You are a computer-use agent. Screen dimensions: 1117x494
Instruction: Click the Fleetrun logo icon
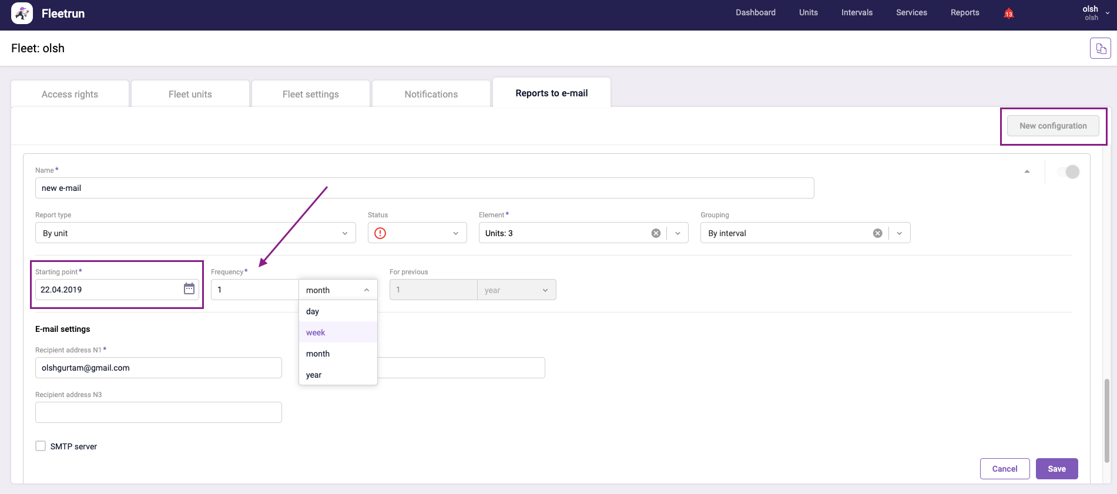click(22, 14)
